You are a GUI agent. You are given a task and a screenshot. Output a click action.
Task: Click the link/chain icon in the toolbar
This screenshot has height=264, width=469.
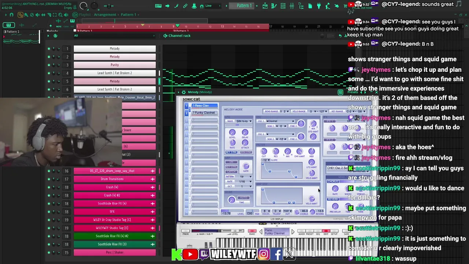pos(185,6)
